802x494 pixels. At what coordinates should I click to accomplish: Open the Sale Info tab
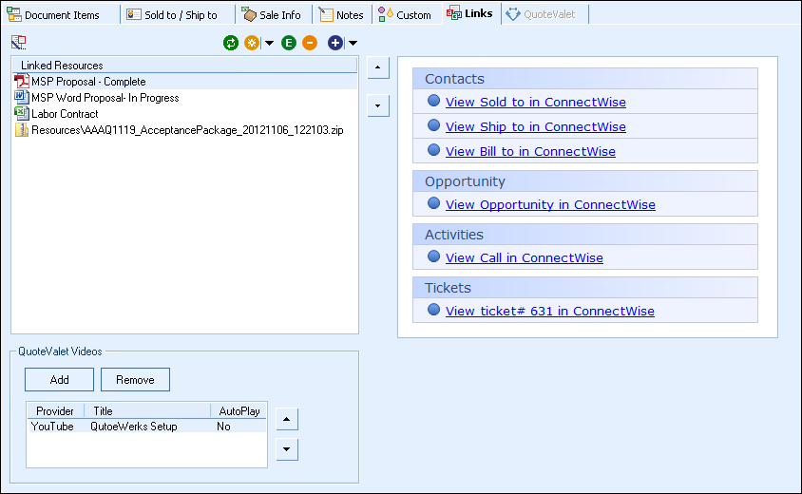click(272, 15)
